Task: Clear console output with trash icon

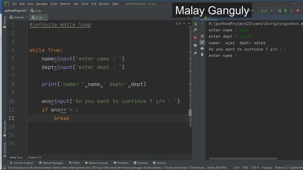Action: point(202,55)
